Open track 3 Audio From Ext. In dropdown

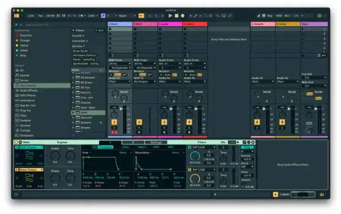170,63
